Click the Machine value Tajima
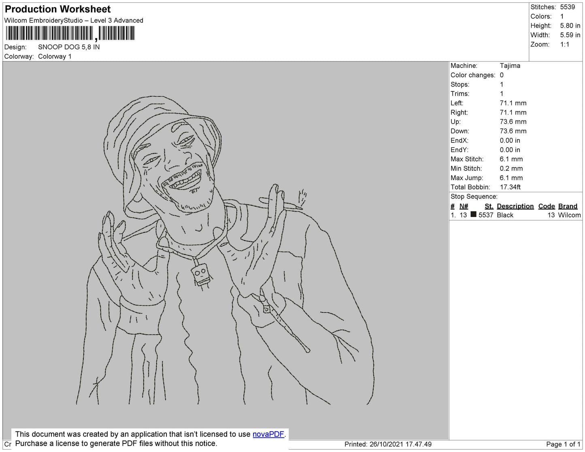Screen dimensions: 585x452 [510, 66]
